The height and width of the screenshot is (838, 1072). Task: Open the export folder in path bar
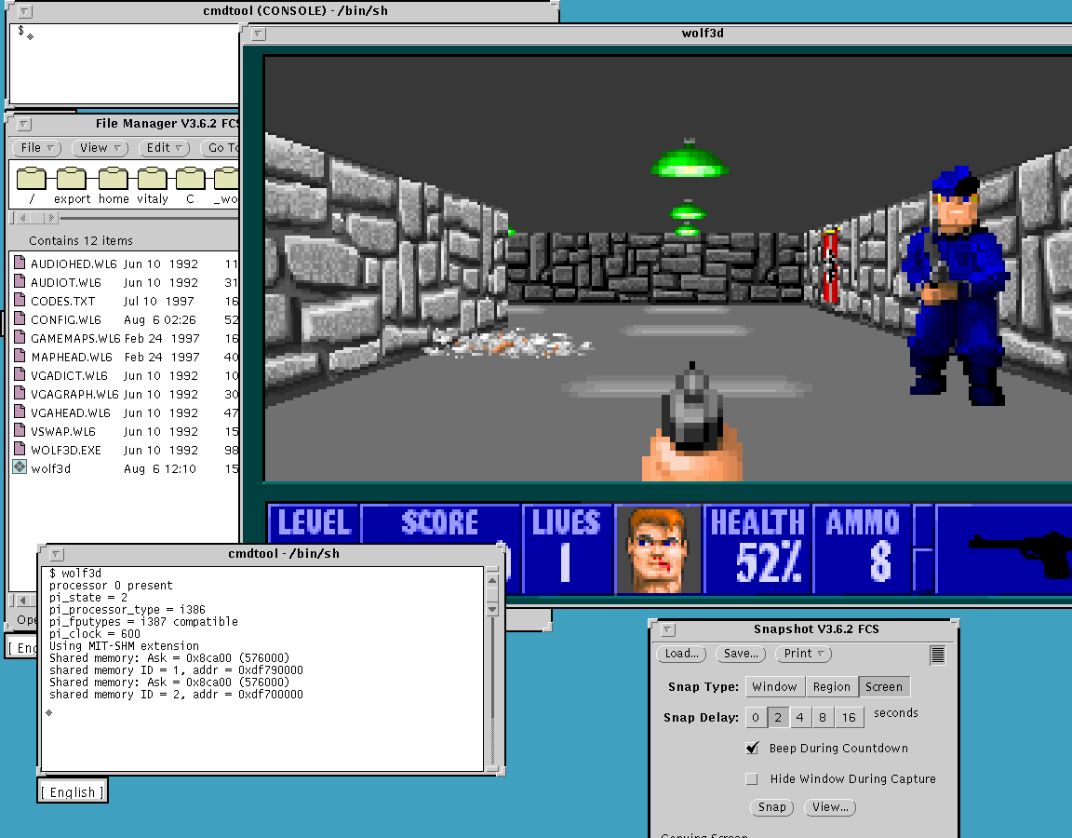(72, 179)
